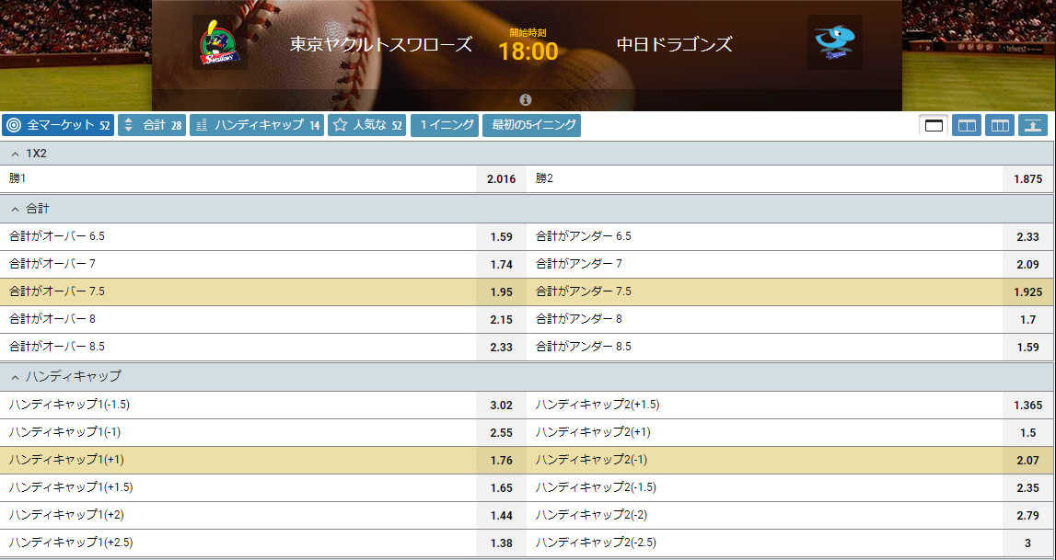The height and width of the screenshot is (560, 1056).
Task: Open the match info icon below the start time
Action: click(526, 100)
